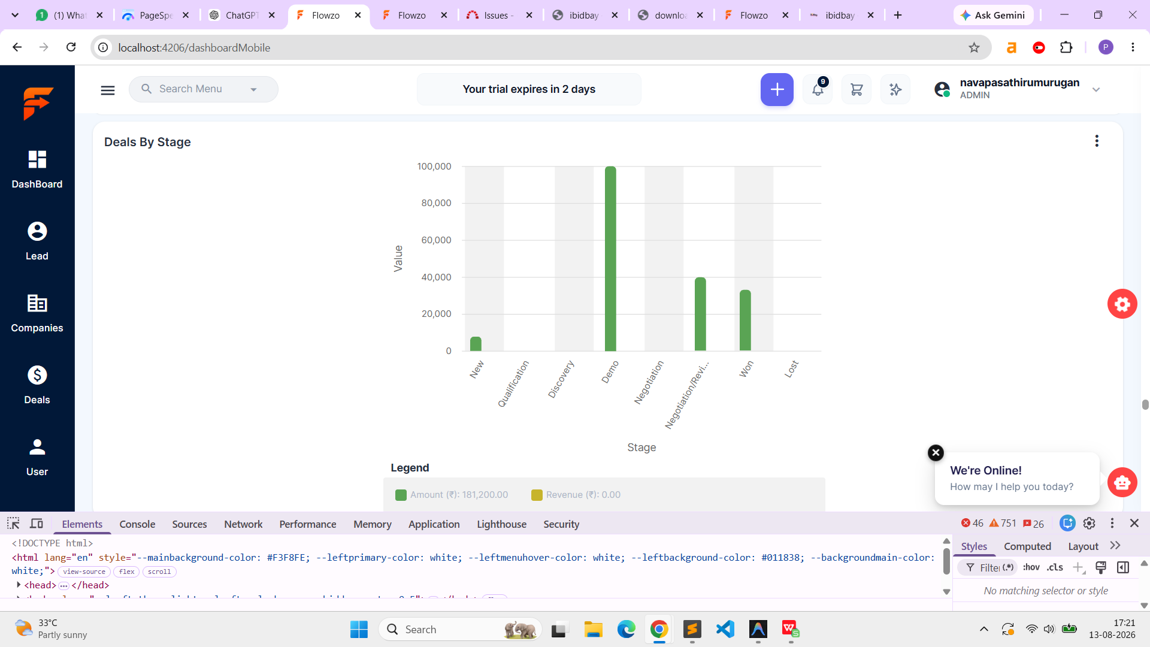Open the DashBoard sidebar item

(x=37, y=170)
